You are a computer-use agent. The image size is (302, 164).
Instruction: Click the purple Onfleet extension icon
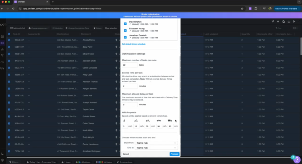250,9
